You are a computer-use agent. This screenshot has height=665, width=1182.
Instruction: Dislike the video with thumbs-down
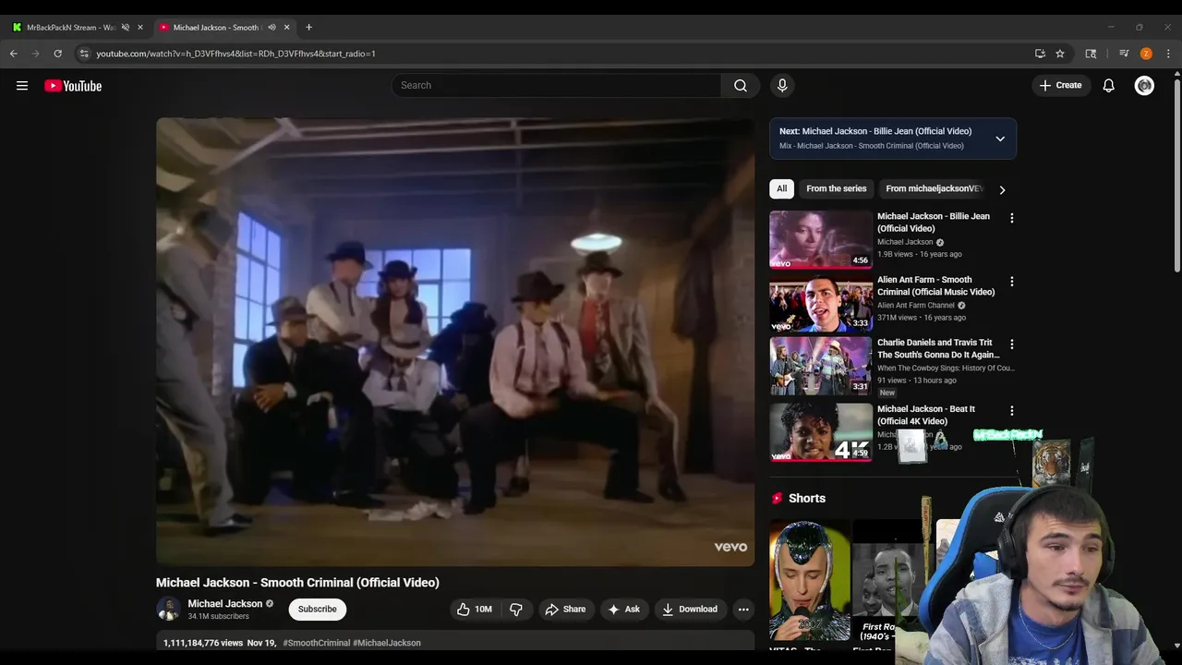[516, 609]
